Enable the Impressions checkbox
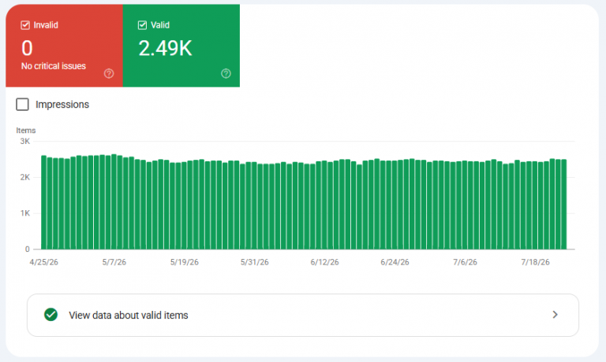The height and width of the screenshot is (362, 606). (x=22, y=105)
